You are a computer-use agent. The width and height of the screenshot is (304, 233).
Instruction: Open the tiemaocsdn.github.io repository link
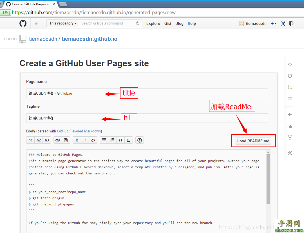click(x=90, y=39)
